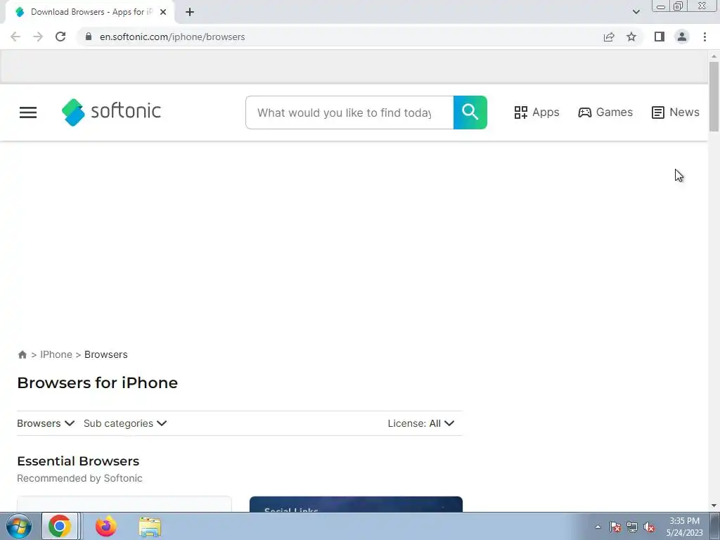
Task: Open the Softonic hamburger menu
Action: (28, 112)
